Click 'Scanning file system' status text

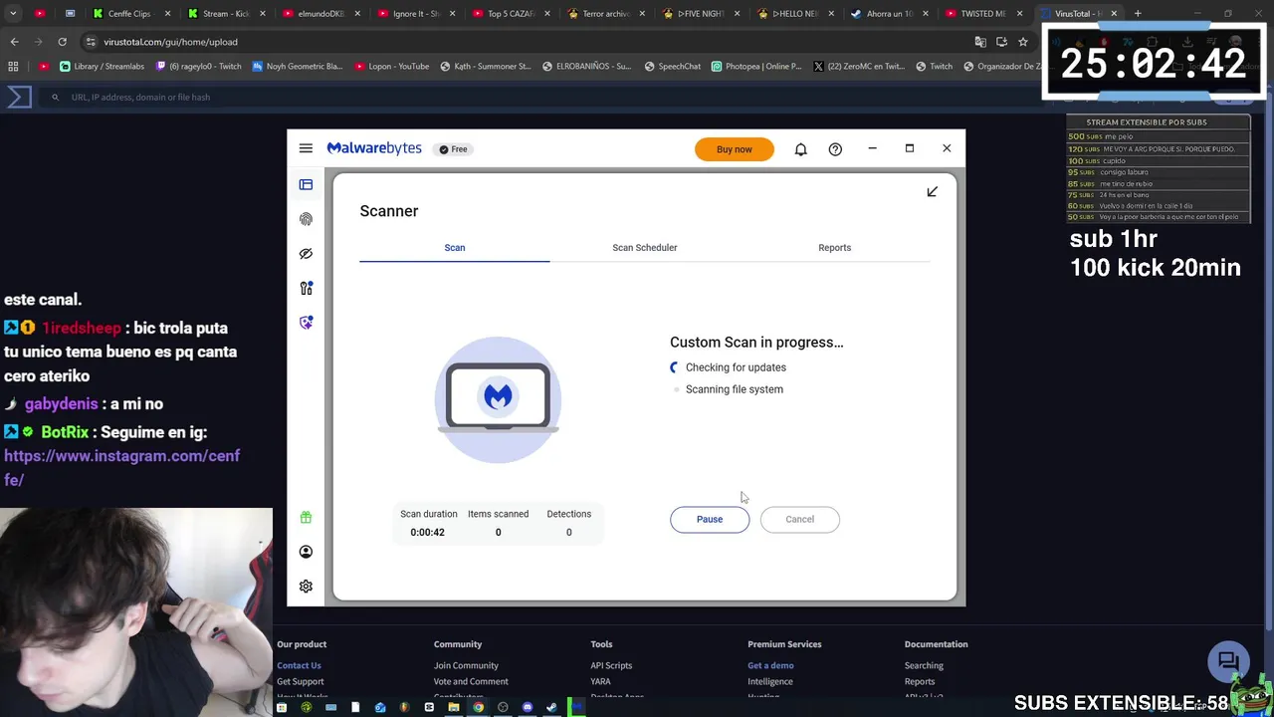click(x=735, y=389)
